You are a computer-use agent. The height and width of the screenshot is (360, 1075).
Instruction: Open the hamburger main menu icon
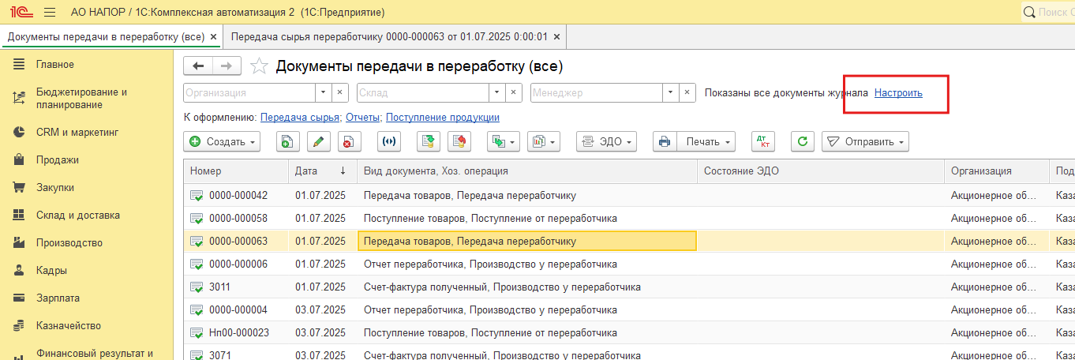pos(50,13)
